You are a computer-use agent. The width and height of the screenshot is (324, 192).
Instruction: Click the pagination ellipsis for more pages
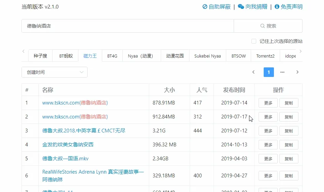point(282,72)
